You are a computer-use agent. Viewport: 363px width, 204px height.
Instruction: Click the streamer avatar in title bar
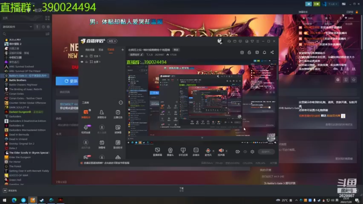pos(220,41)
